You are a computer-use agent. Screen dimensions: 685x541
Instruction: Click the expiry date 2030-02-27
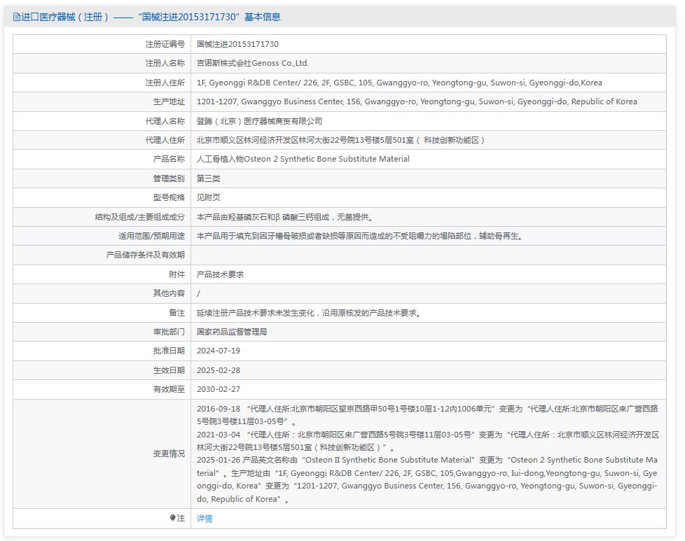tap(219, 389)
